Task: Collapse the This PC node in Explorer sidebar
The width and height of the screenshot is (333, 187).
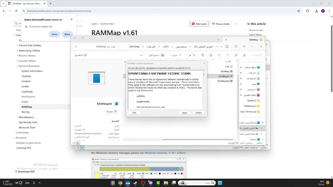Action: tap(262, 123)
